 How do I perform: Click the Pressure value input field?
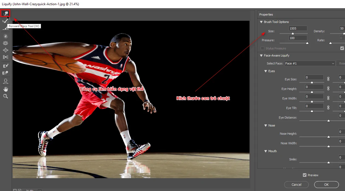pos(298,37)
